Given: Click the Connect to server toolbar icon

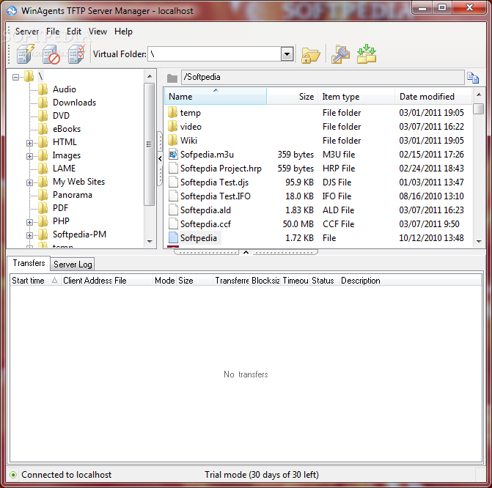Looking at the screenshot, I should [x=26, y=54].
